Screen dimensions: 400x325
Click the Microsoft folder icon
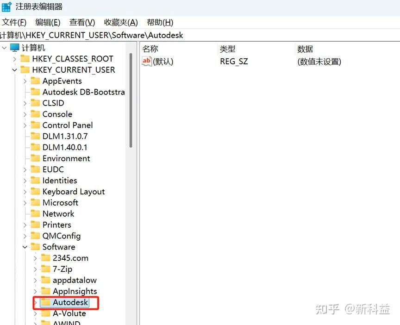point(35,203)
